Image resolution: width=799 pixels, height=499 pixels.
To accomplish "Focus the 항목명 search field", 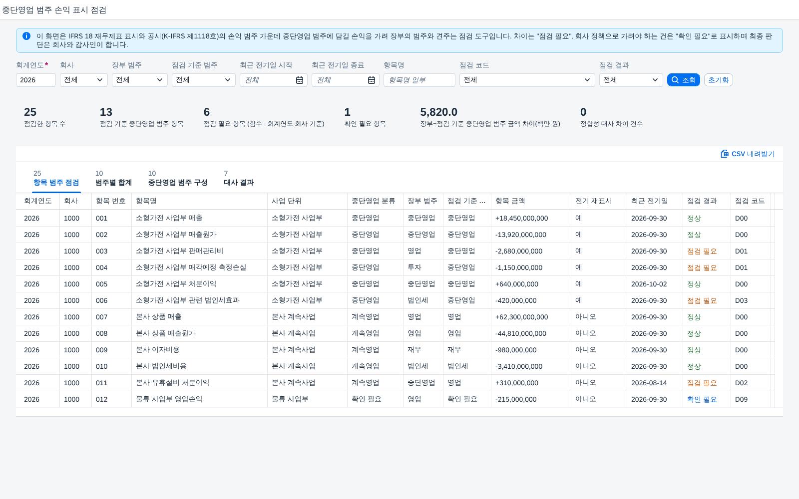I will (x=419, y=80).
